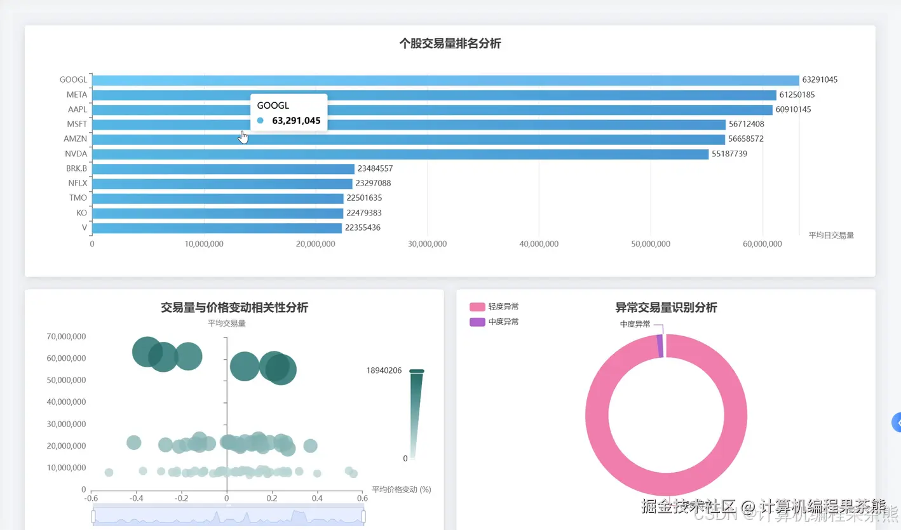
Task: Click the title 异常交易量识别分析
Action: (x=666, y=308)
